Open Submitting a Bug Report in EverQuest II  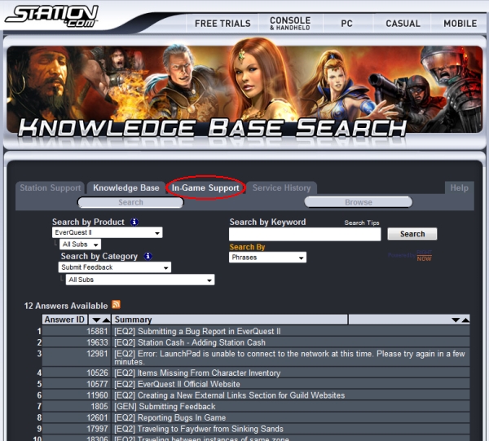(197, 332)
